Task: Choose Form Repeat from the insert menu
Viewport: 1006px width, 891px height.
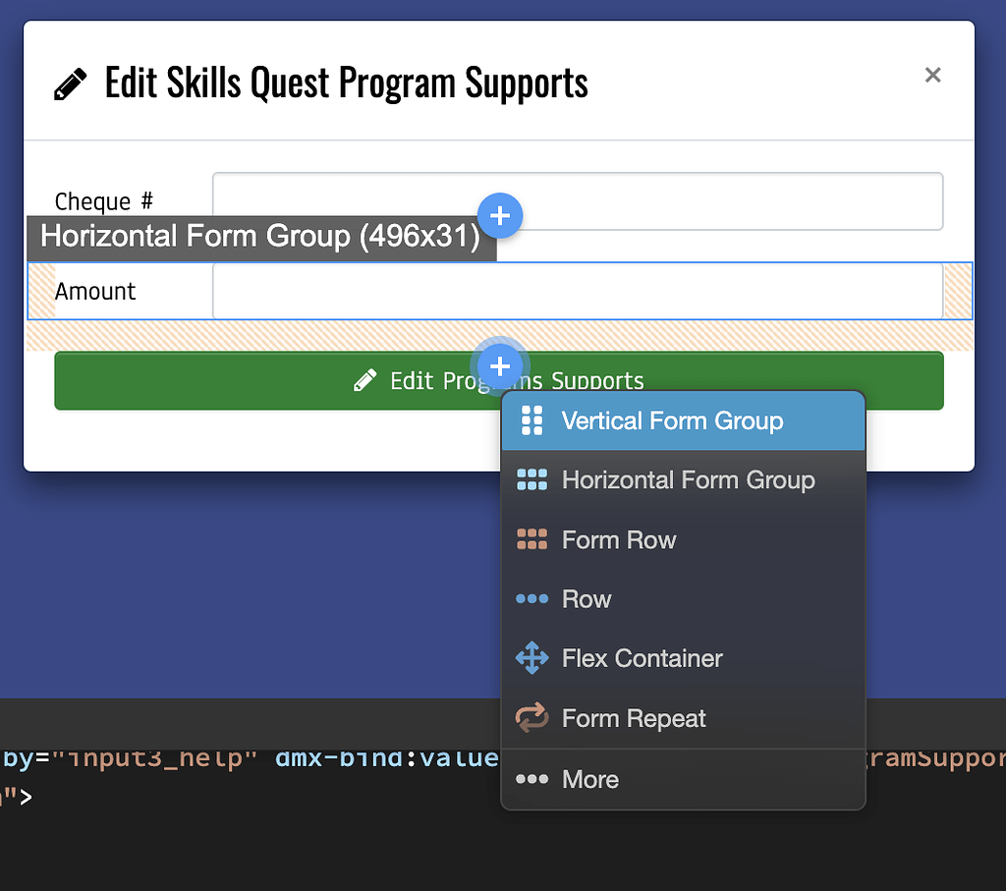Action: (633, 718)
